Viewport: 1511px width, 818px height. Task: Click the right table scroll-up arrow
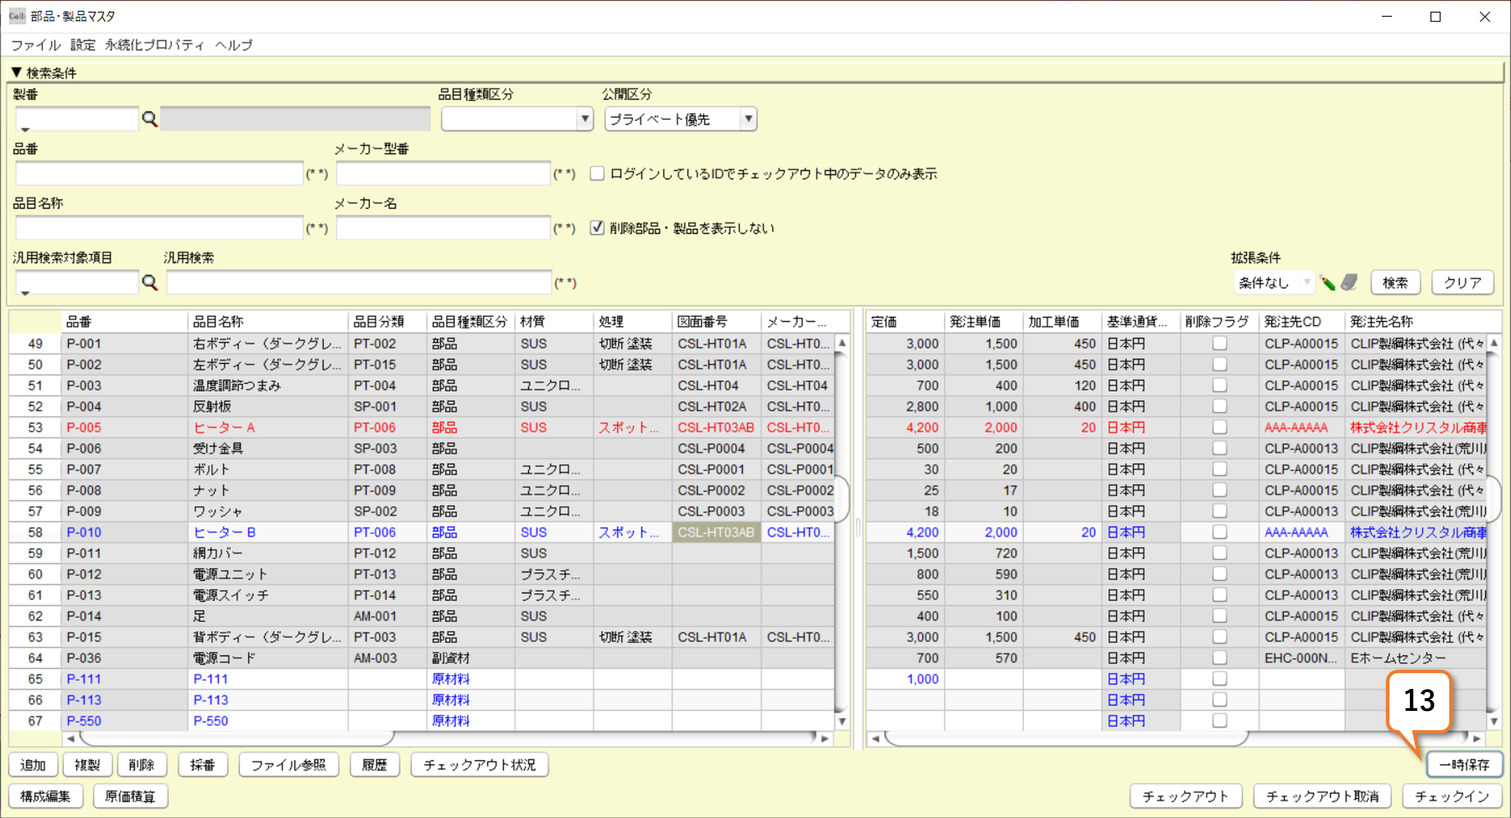[1494, 343]
